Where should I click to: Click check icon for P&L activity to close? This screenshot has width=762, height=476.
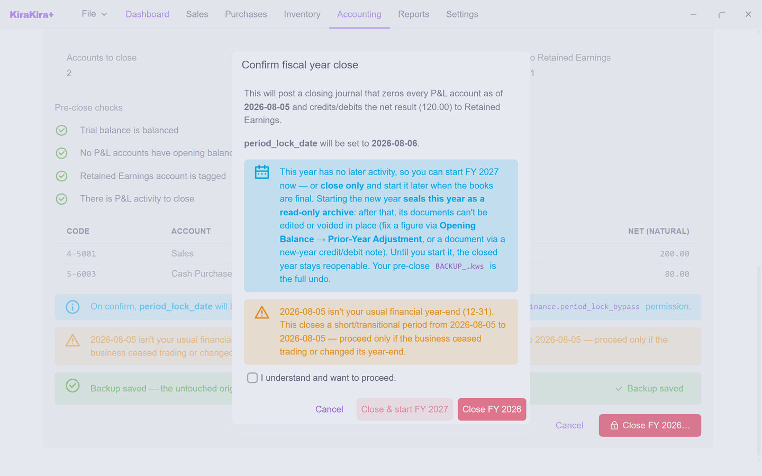pos(62,199)
